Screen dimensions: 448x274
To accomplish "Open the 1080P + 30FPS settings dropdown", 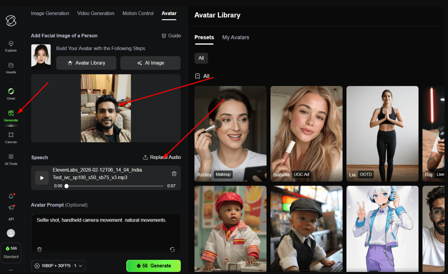I will click(58, 266).
